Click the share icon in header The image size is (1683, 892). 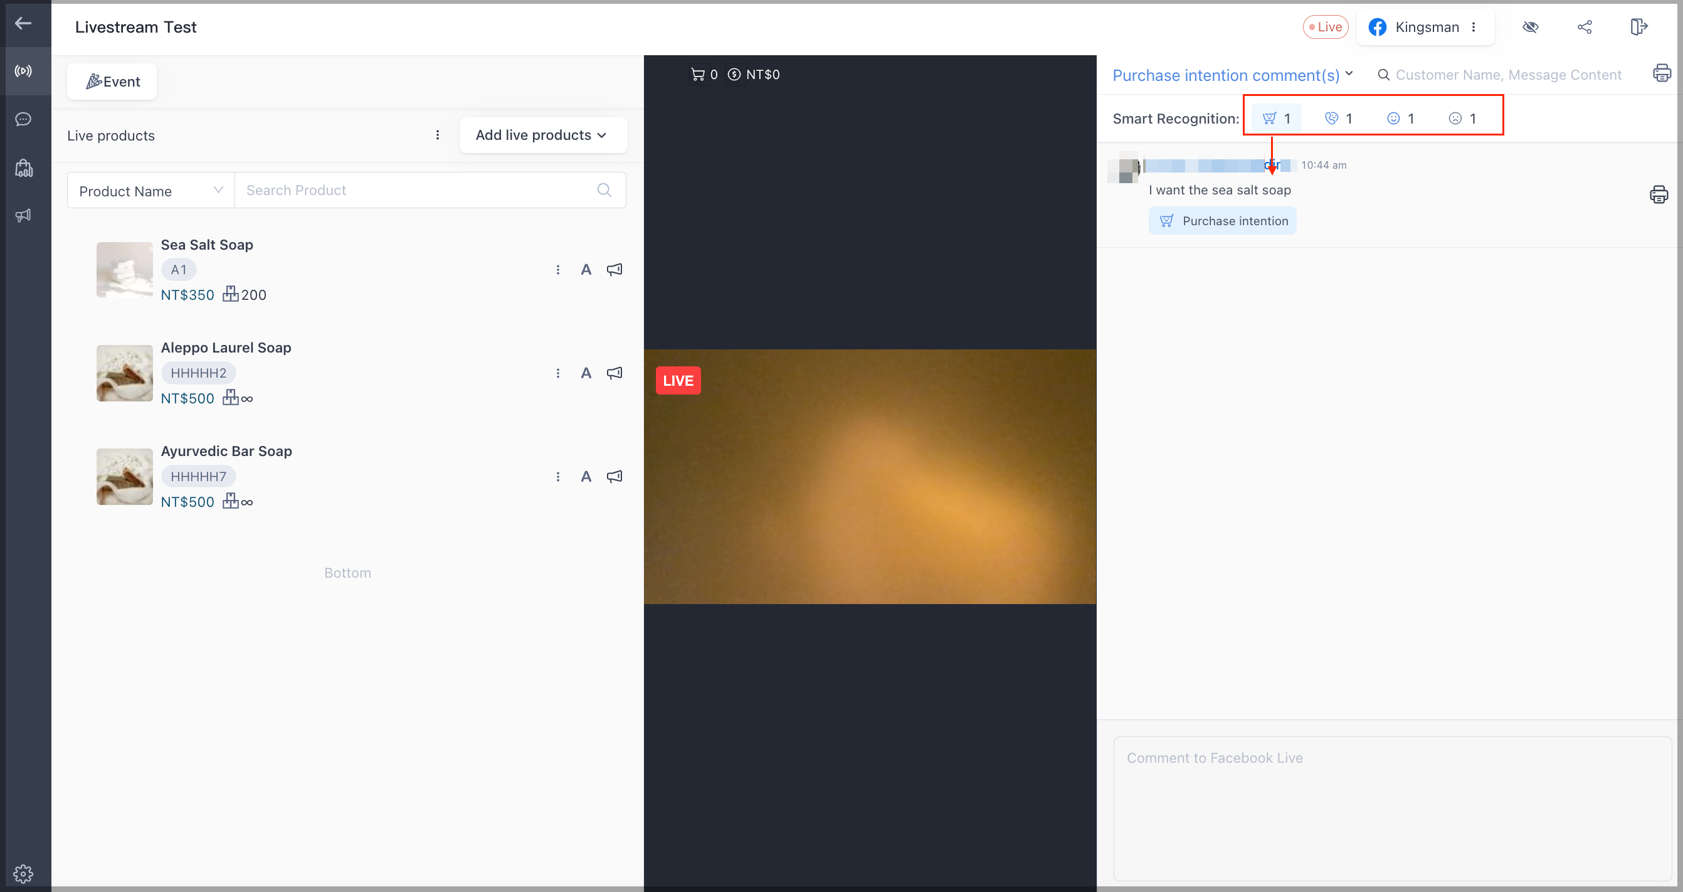(1585, 27)
